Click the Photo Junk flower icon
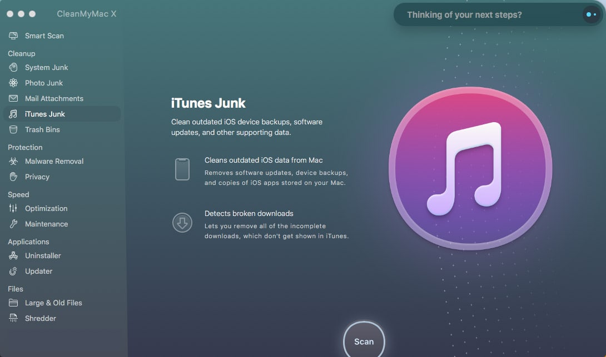 tap(13, 83)
